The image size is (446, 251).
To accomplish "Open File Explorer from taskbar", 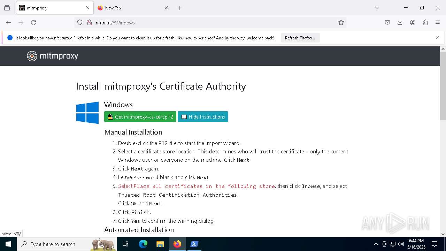I will 160,244.
